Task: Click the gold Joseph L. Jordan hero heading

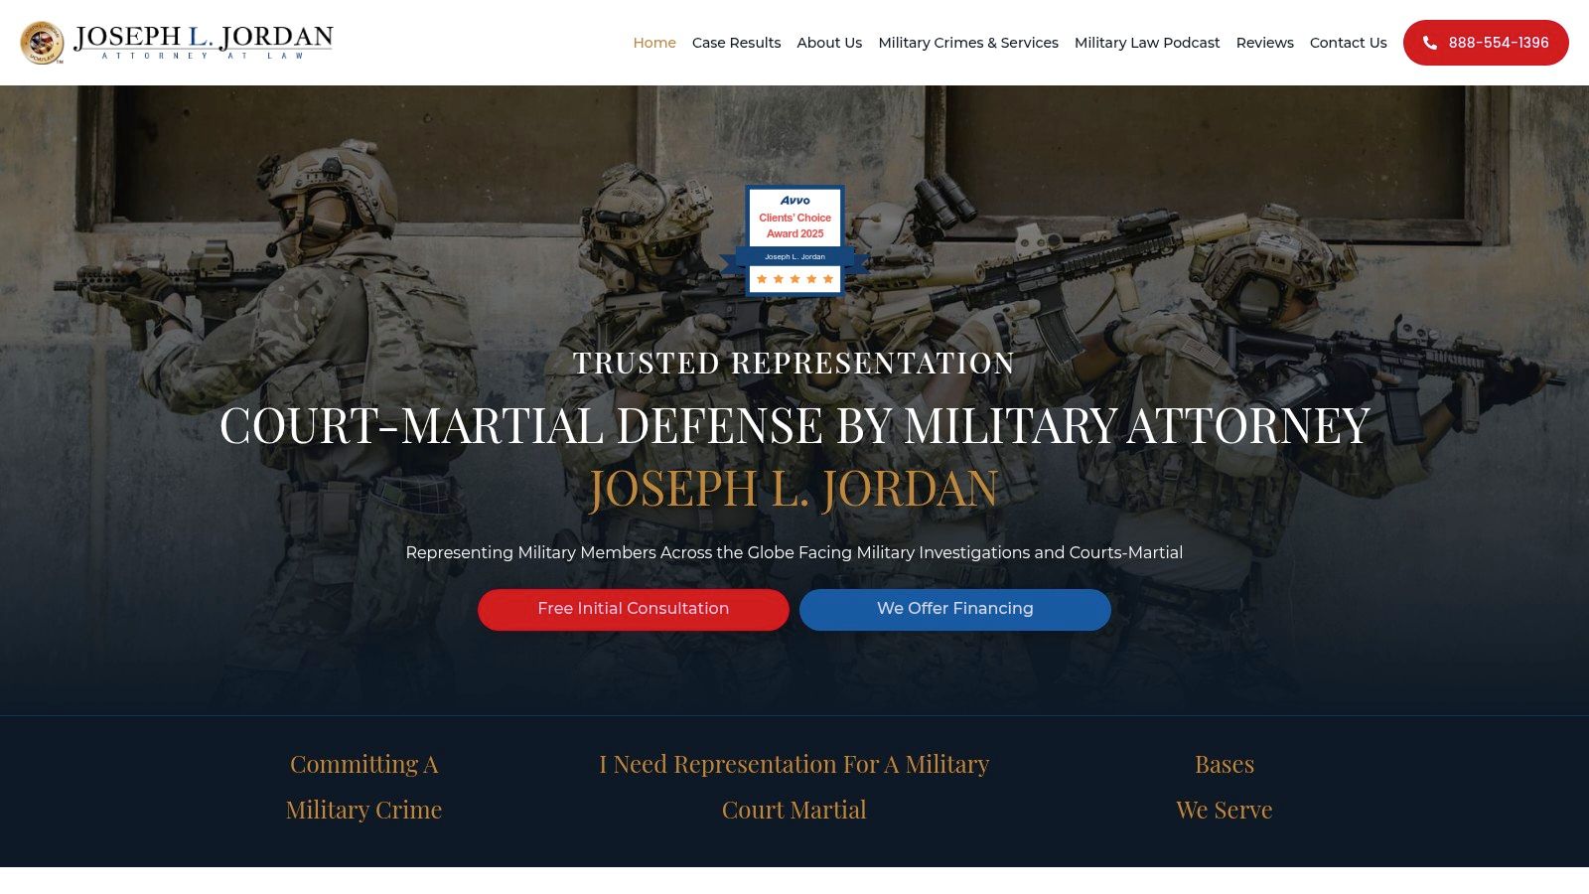Action: tap(794, 489)
